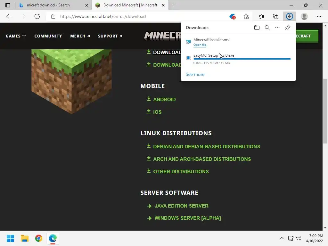Open the tab actions menu icon
Image resolution: width=328 pixels, height=246 pixels.
8,5
